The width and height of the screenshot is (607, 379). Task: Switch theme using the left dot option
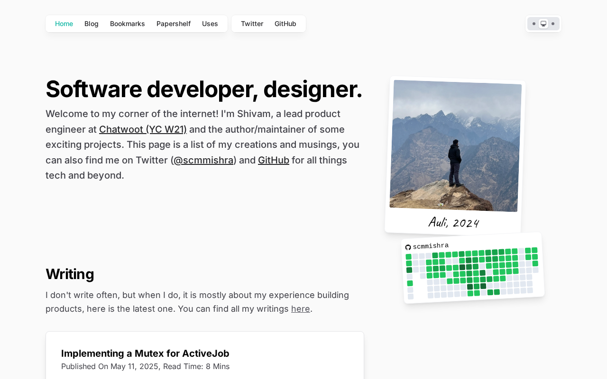click(x=534, y=24)
